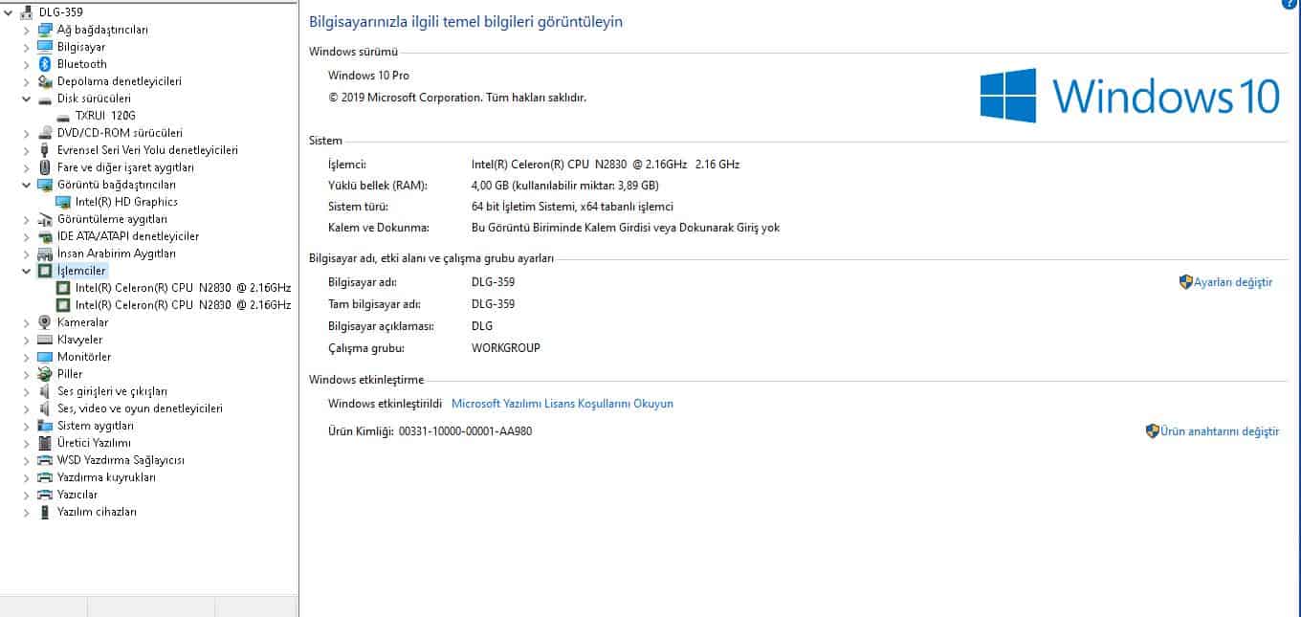1301x617 pixels.
Task: Open Ürün anahtarını değiştir link
Action: [x=1219, y=431]
